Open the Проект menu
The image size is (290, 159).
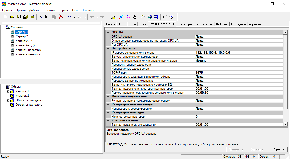point(7,10)
